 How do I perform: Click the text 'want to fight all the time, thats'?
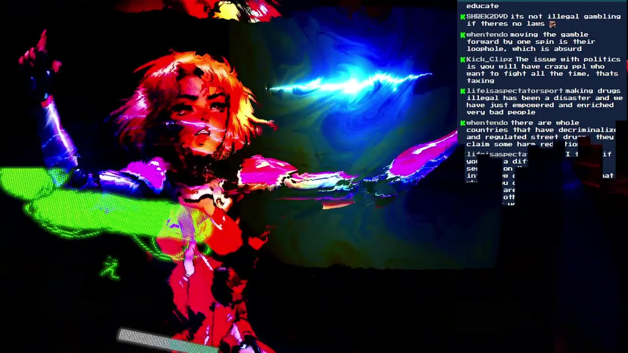click(542, 74)
